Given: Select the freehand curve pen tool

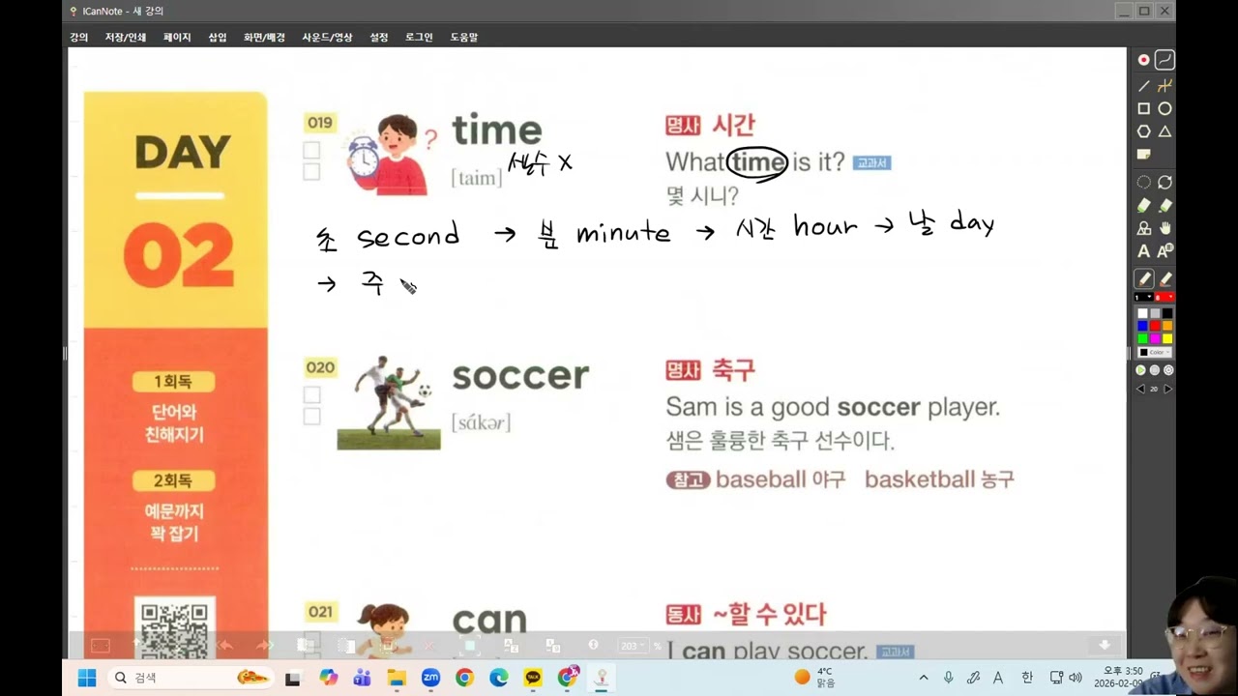Looking at the screenshot, I should point(1164,60).
